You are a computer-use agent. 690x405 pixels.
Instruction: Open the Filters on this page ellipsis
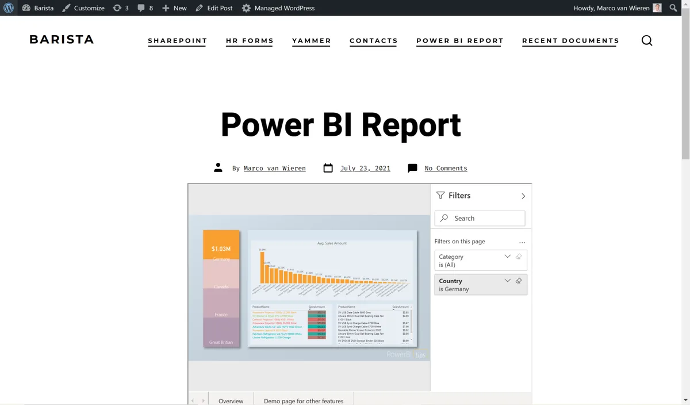coord(522,242)
